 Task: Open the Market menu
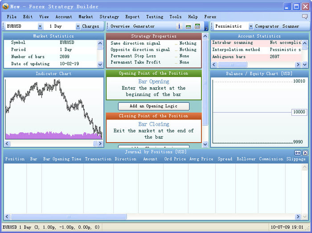click(86, 16)
